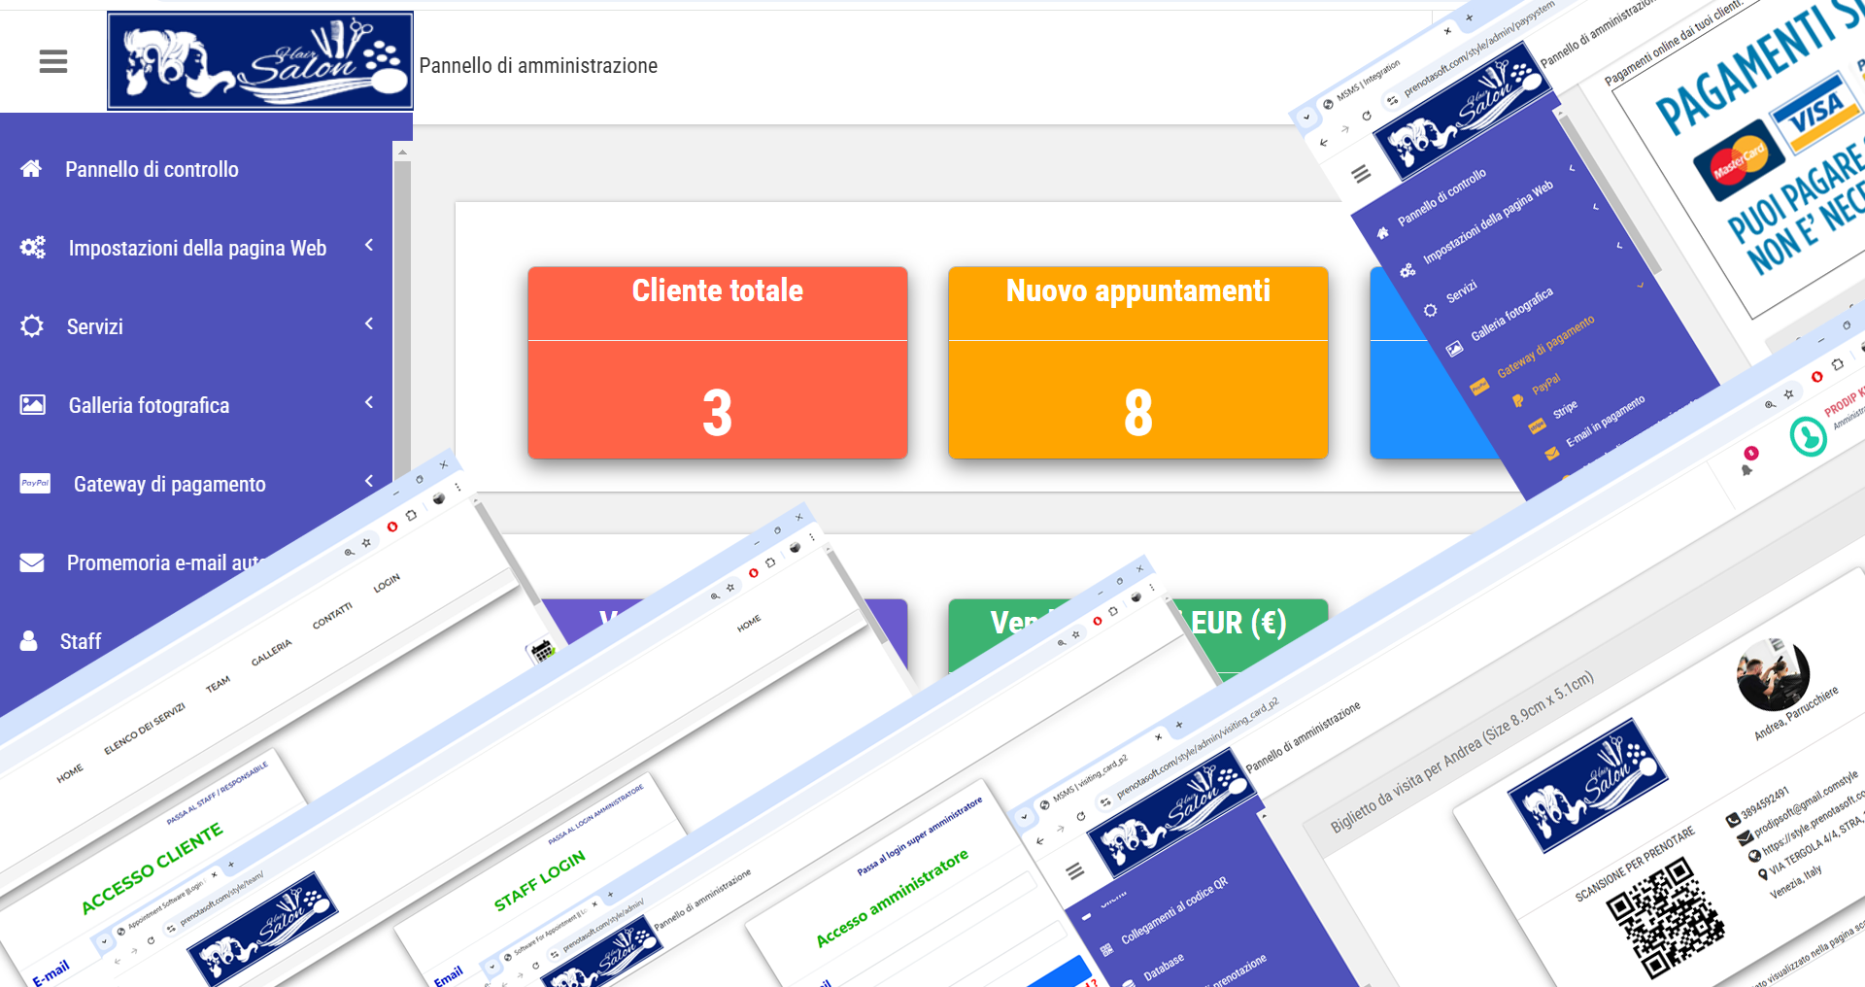Click LOGIN in client window navigation
1865x987 pixels.
coord(387,583)
